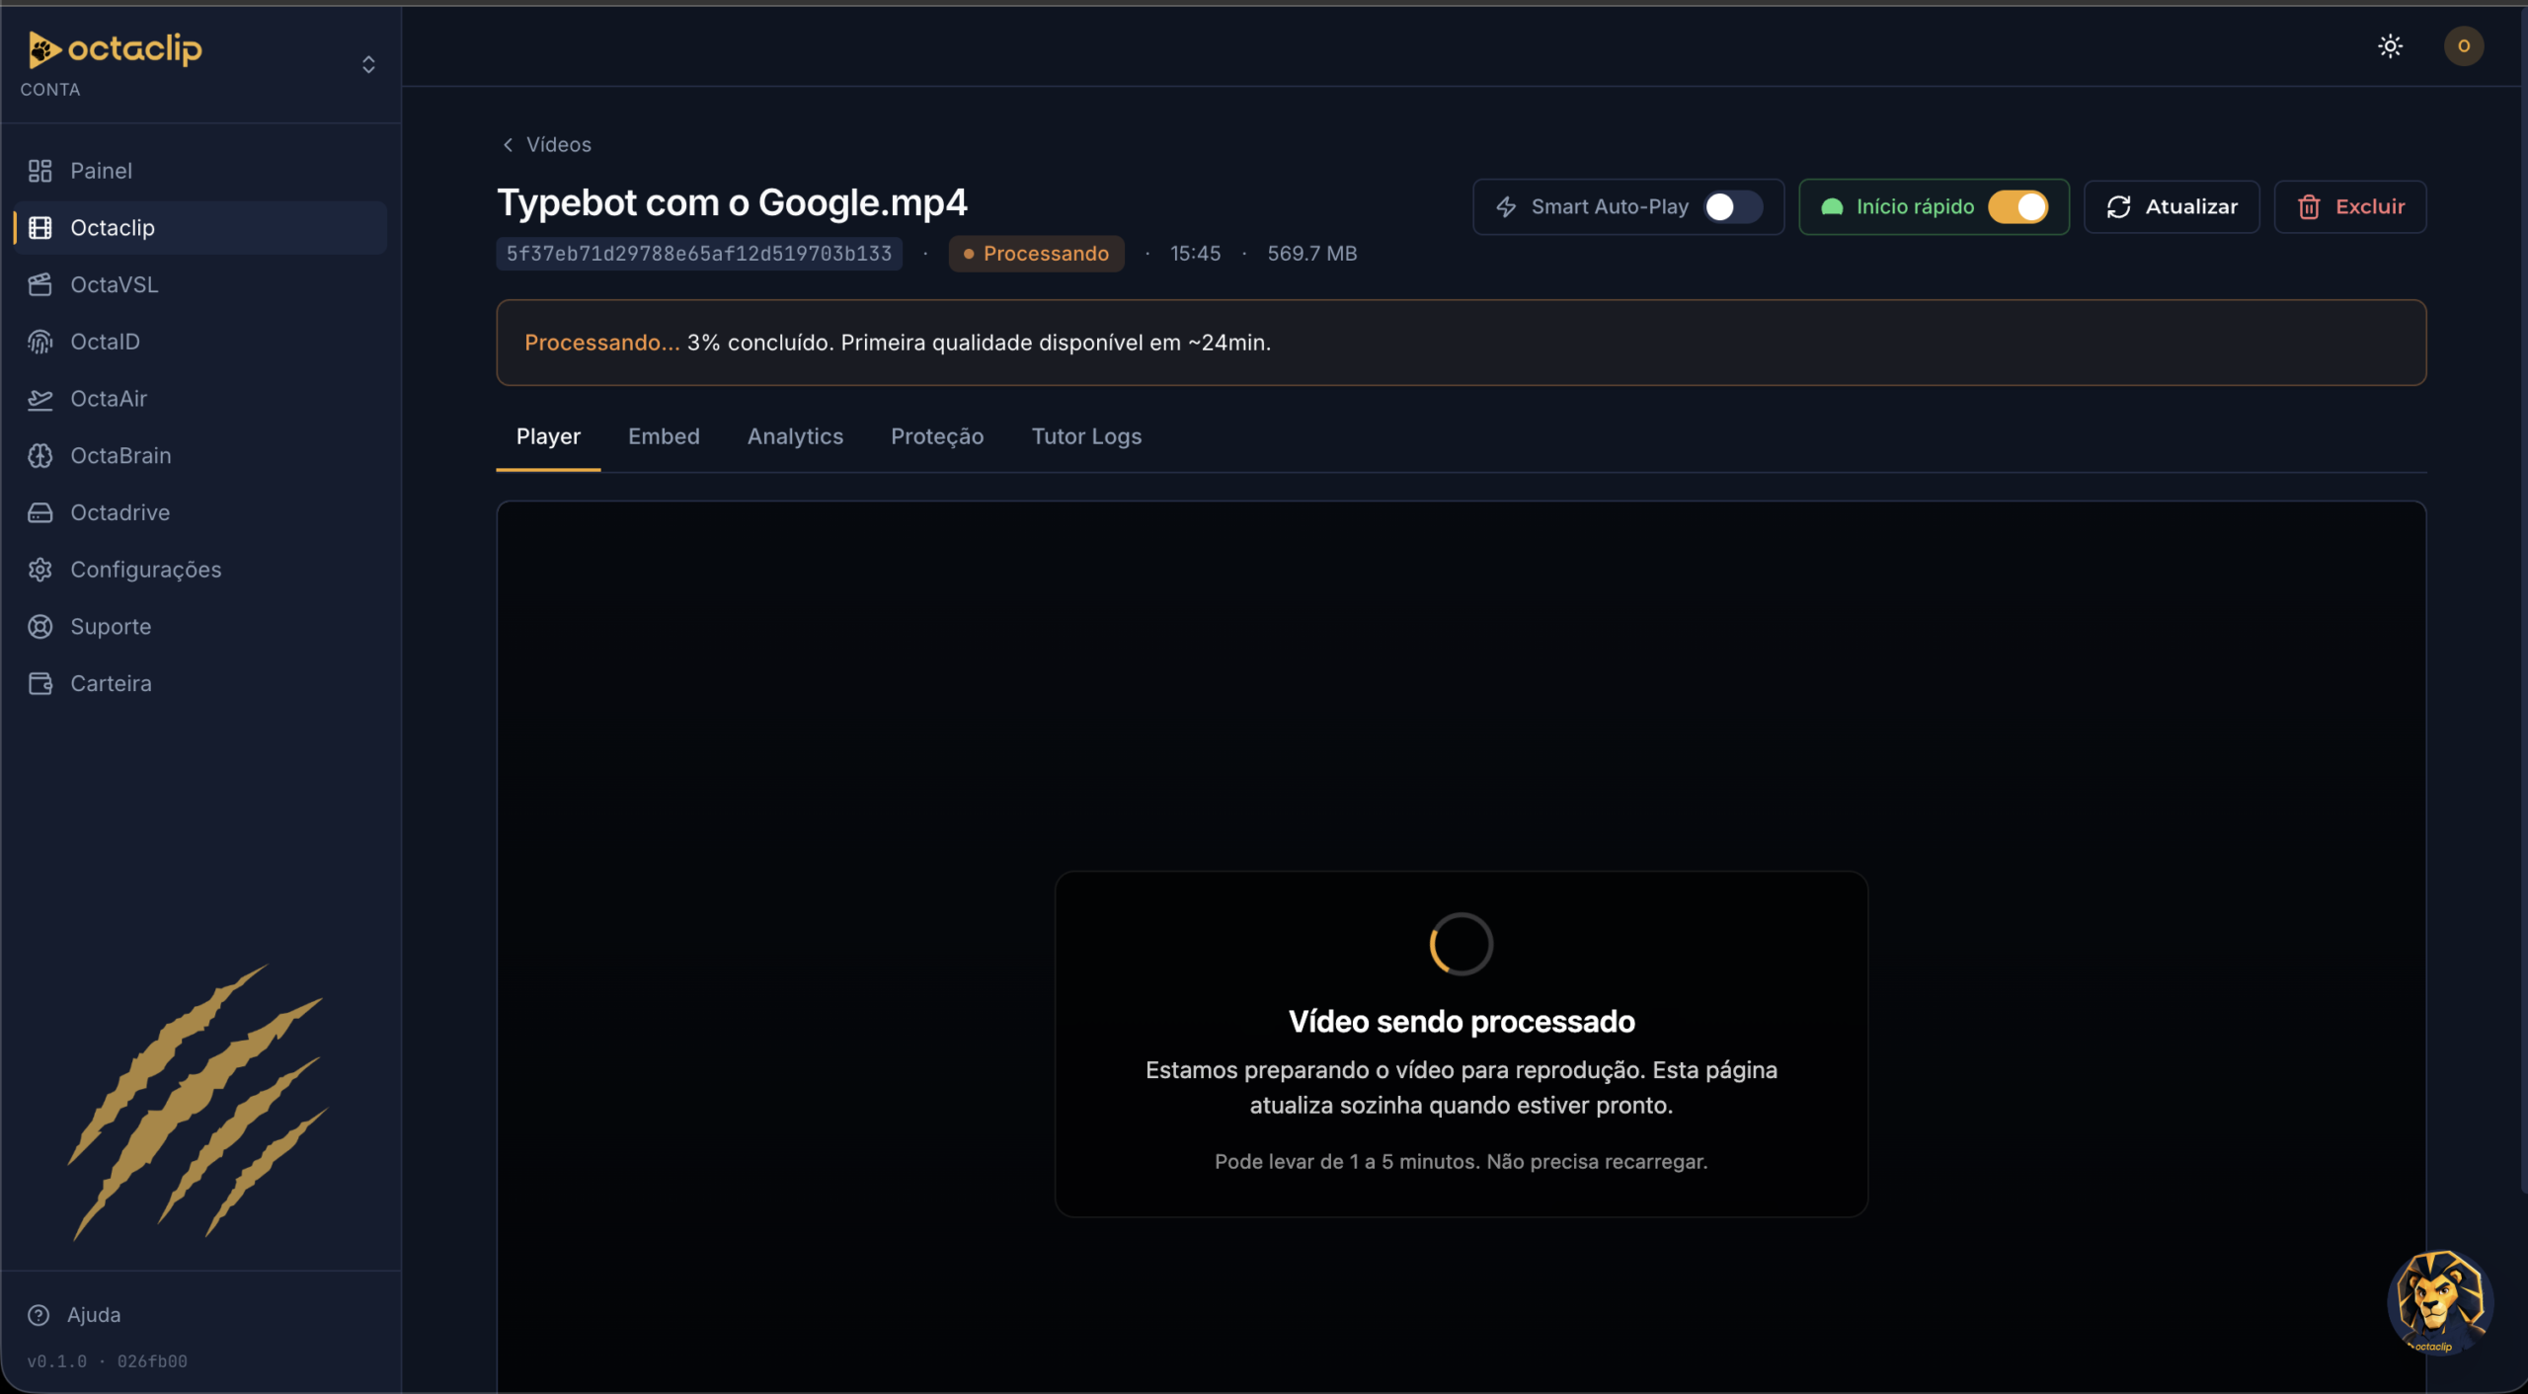
Task: Click the lion mascot chat widget
Action: point(2440,1301)
